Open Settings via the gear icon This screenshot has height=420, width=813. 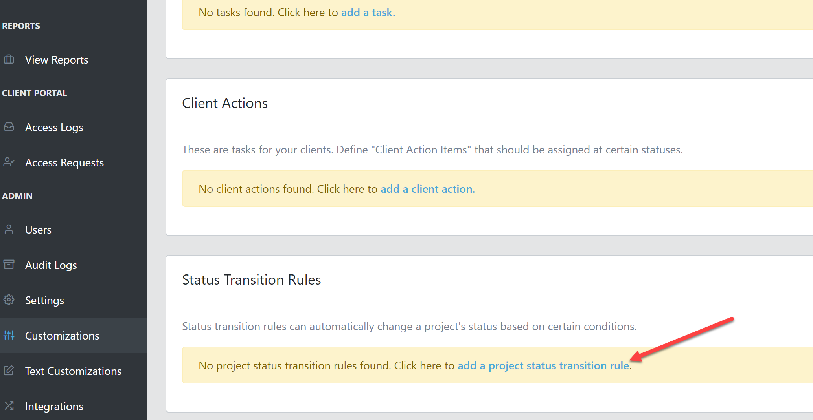click(x=9, y=300)
